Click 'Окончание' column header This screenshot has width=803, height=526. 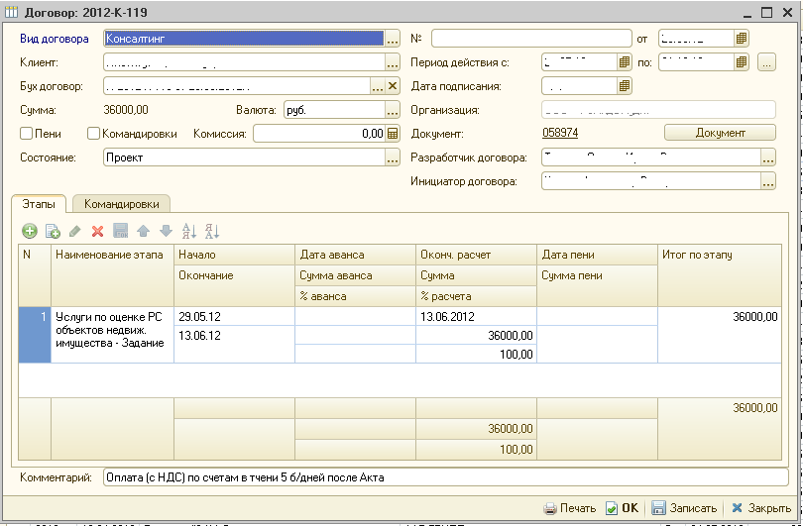point(235,285)
